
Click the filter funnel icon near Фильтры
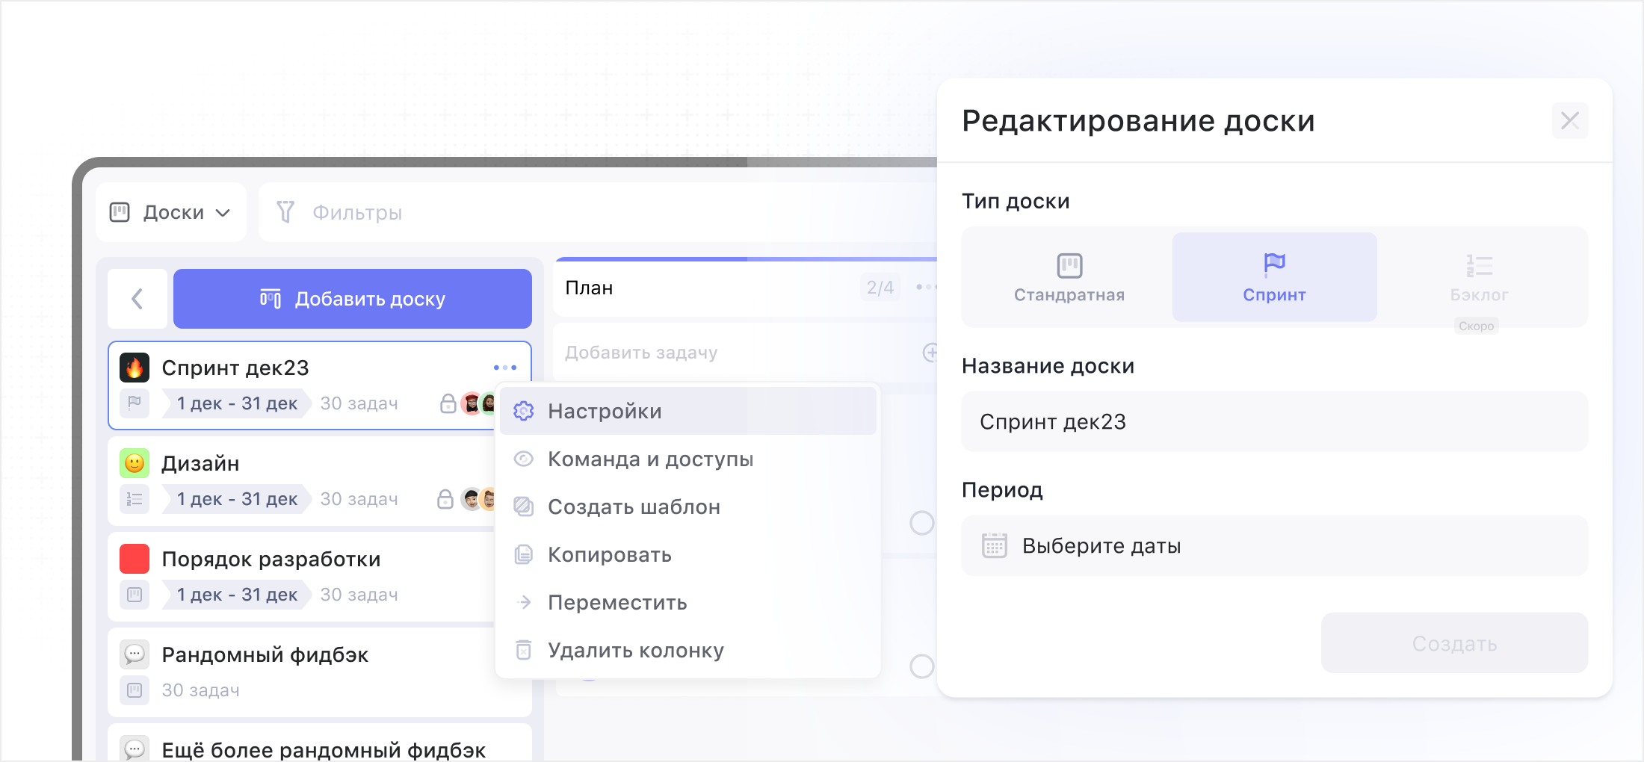tap(286, 212)
